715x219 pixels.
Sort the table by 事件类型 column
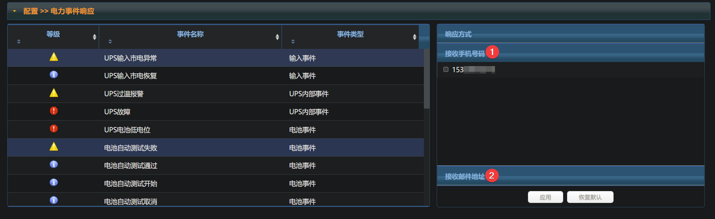(350, 35)
